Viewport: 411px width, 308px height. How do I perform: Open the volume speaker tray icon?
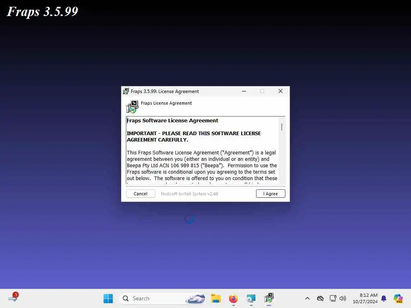(343, 298)
